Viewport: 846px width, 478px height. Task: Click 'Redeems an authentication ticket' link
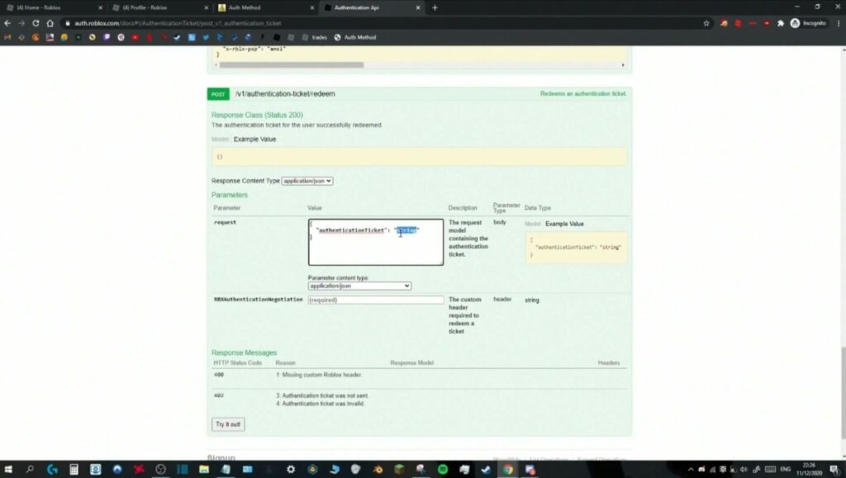[x=582, y=94]
